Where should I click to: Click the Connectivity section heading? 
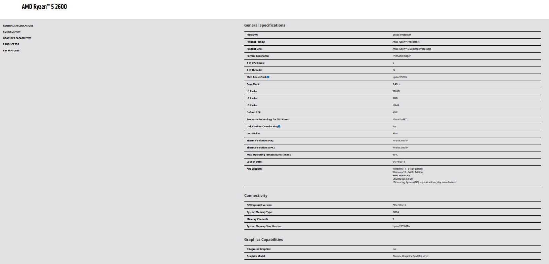[x=256, y=195]
